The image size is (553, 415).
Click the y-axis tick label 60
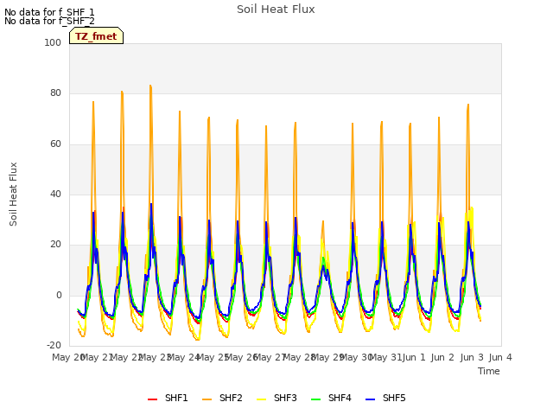(x=55, y=144)
